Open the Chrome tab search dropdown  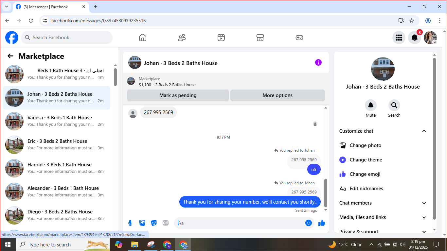[x=6, y=7]
